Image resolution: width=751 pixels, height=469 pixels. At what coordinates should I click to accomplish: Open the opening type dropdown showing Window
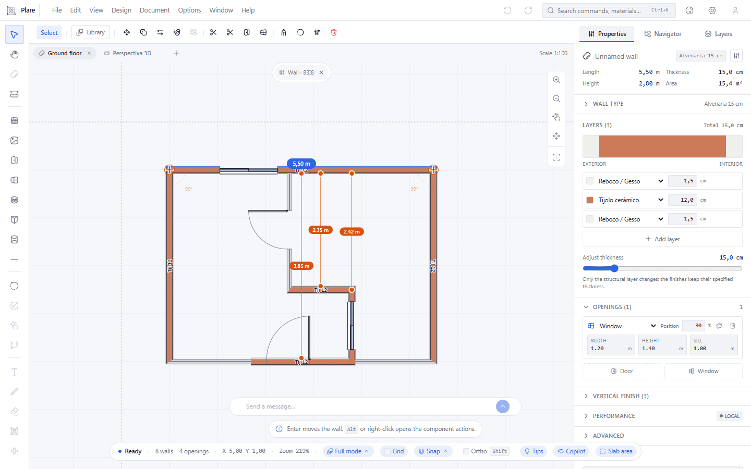pyautogui.click(x=628, y=326)
